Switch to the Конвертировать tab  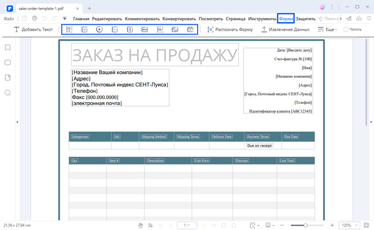coord(179,18)
